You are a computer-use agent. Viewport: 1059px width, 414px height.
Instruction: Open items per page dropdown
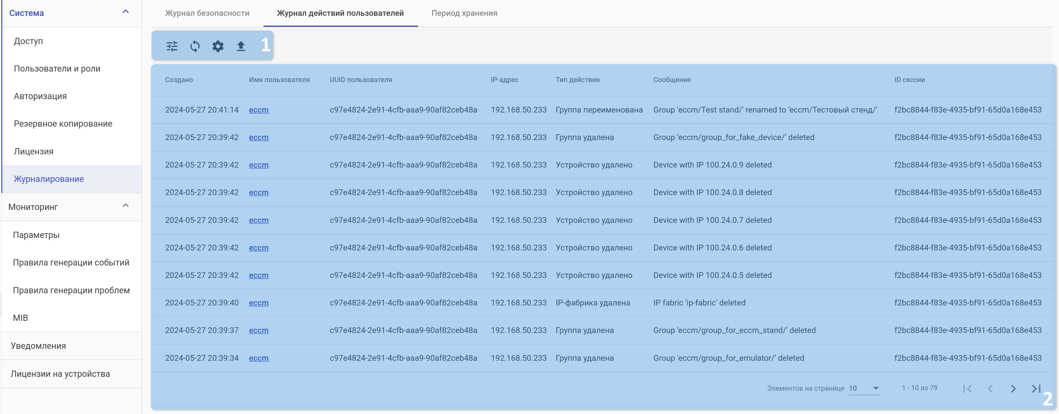point(865,388)
